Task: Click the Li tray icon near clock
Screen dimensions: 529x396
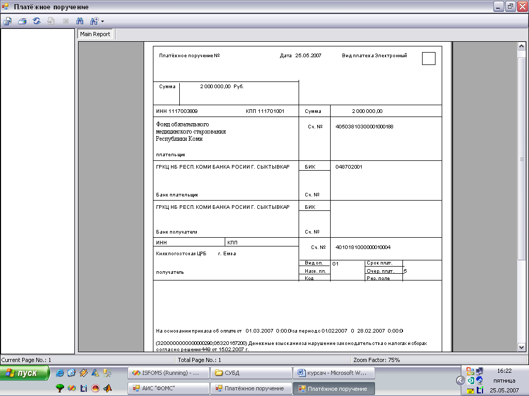Action: [x=480, y=390]
